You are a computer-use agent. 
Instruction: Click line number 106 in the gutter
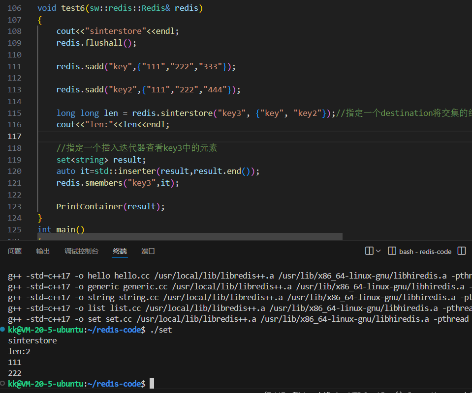[x=15, y=8]
